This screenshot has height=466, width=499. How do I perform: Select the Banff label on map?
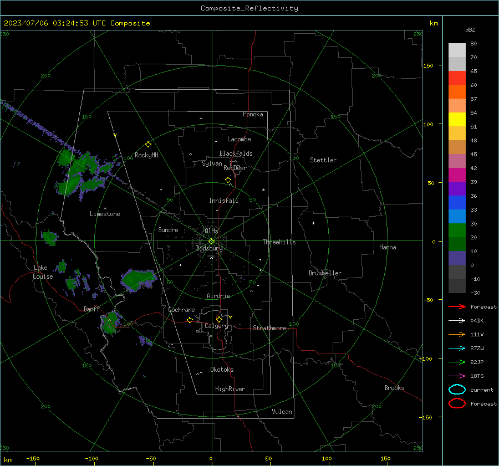91,309
